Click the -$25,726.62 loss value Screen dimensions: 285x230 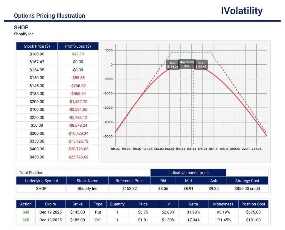tap(78, 157)
